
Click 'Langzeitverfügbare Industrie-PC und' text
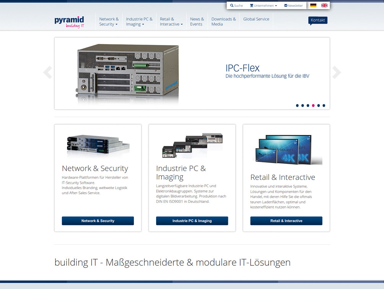coord(186,186)
